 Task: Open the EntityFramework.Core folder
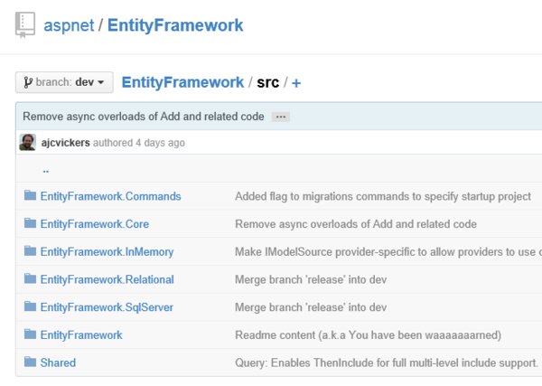[x=95, y=224]
